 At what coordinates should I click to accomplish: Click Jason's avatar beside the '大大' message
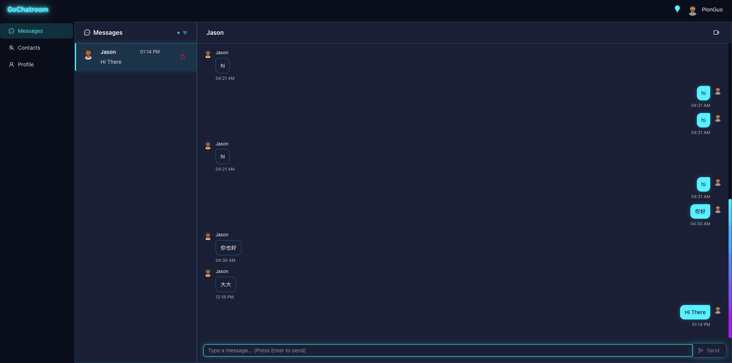pyautogui.click(x=208, y=273)
